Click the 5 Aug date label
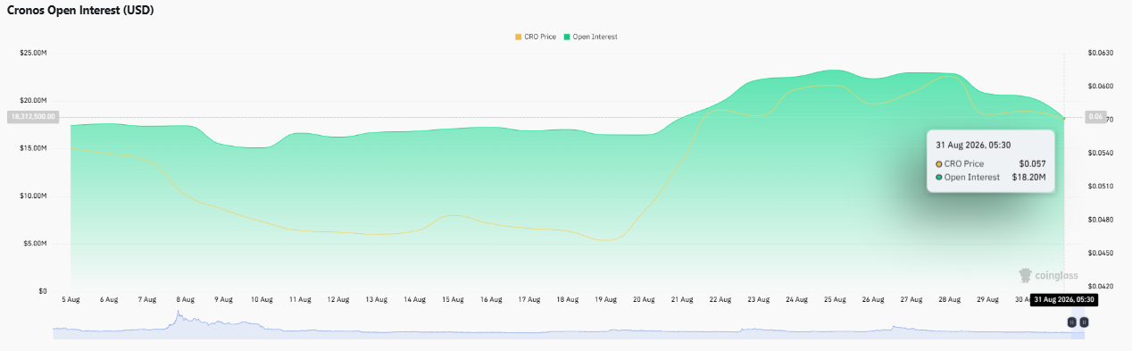 tap(71, 299)
